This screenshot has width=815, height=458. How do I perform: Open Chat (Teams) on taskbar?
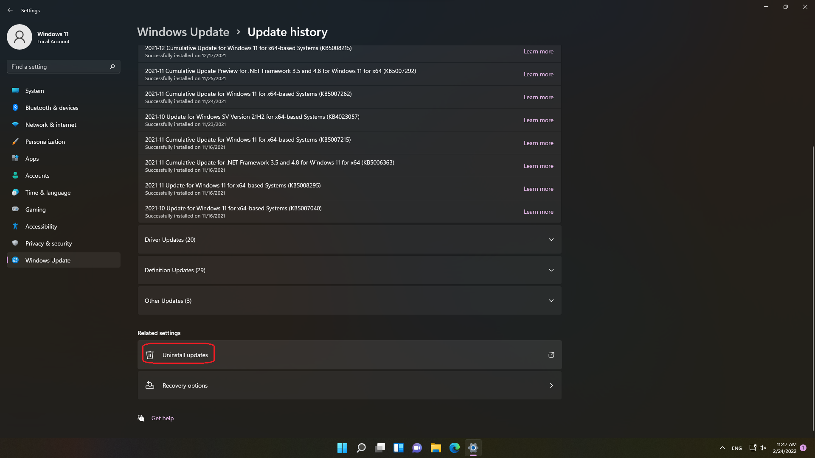coord(417,448)
